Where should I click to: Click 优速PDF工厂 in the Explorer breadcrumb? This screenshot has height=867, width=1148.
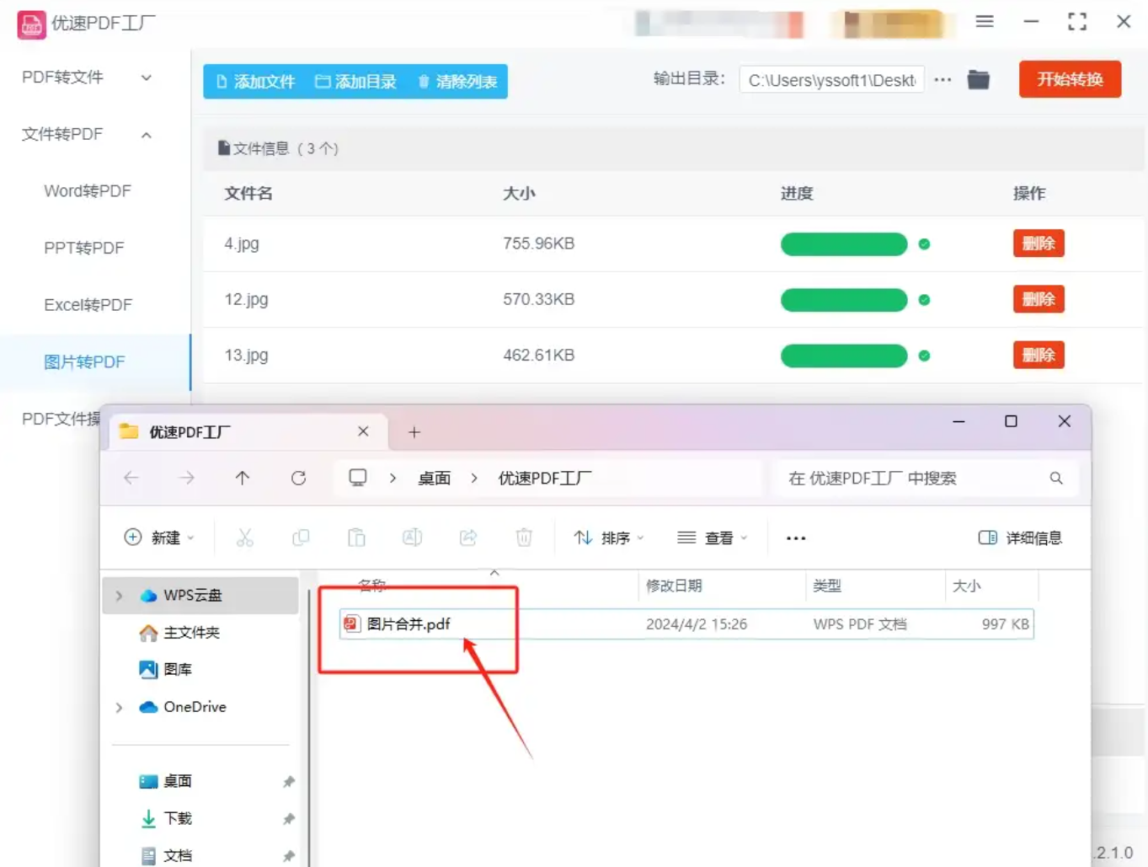pyautogui.click(x=545, y=479)
